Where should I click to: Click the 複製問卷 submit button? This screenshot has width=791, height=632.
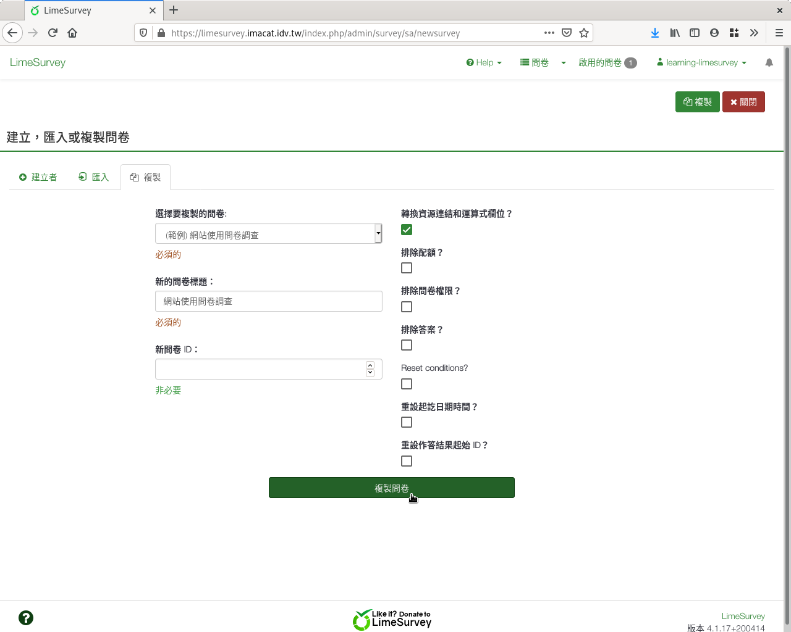click(x=392, y=488)
